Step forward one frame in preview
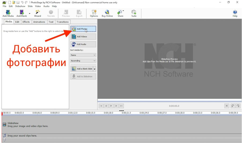The image size is (242, 143). (116, 106)
